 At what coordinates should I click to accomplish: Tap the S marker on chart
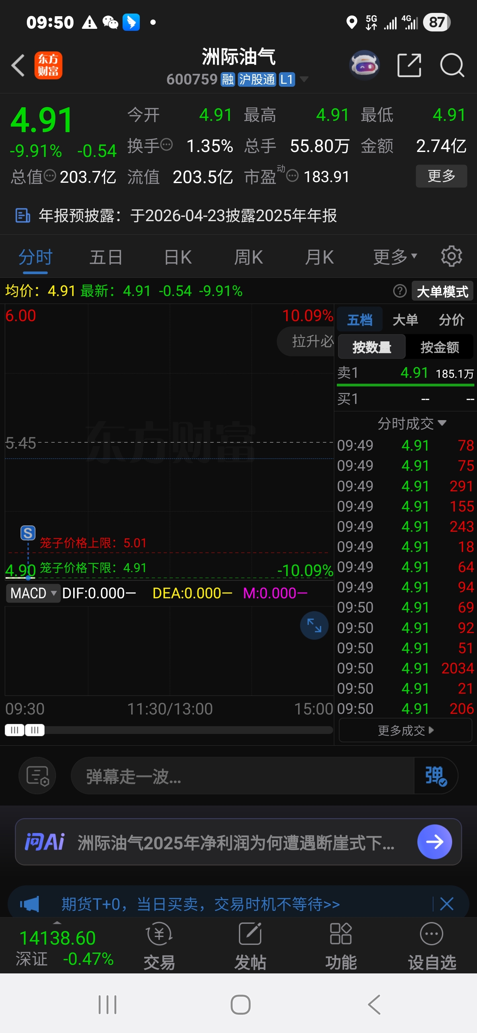click(x=28, y=533)
